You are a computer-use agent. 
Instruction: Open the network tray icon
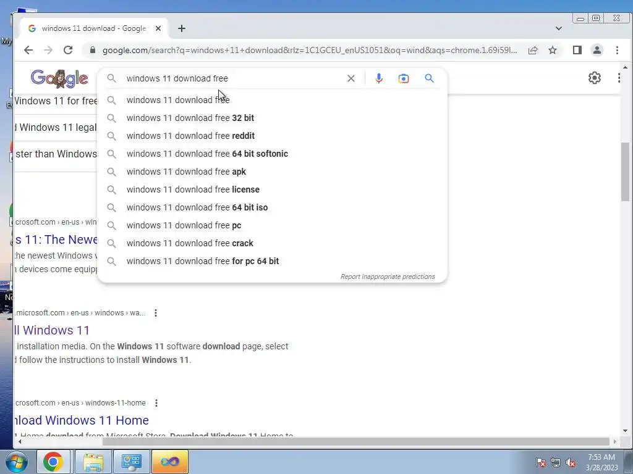click(x=556, y=462)
